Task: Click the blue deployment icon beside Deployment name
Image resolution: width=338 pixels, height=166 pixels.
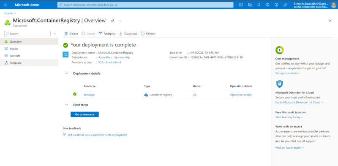Action: tap(65, 54)
